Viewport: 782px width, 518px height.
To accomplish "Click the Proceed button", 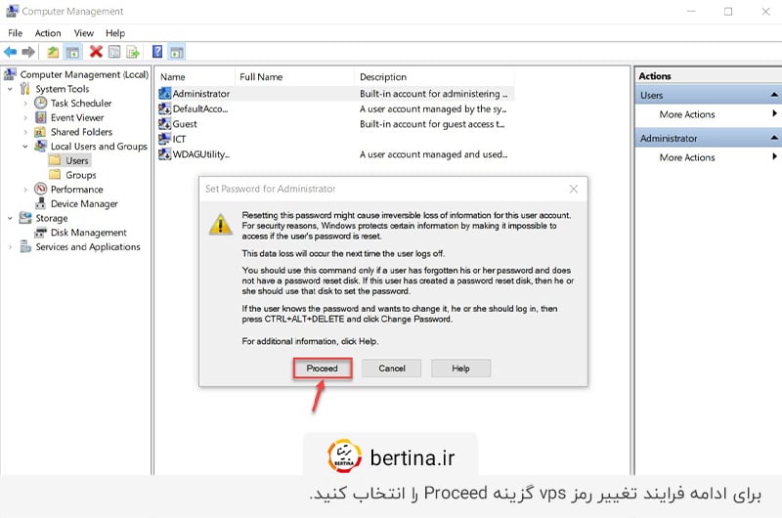I will coord(323,368).
